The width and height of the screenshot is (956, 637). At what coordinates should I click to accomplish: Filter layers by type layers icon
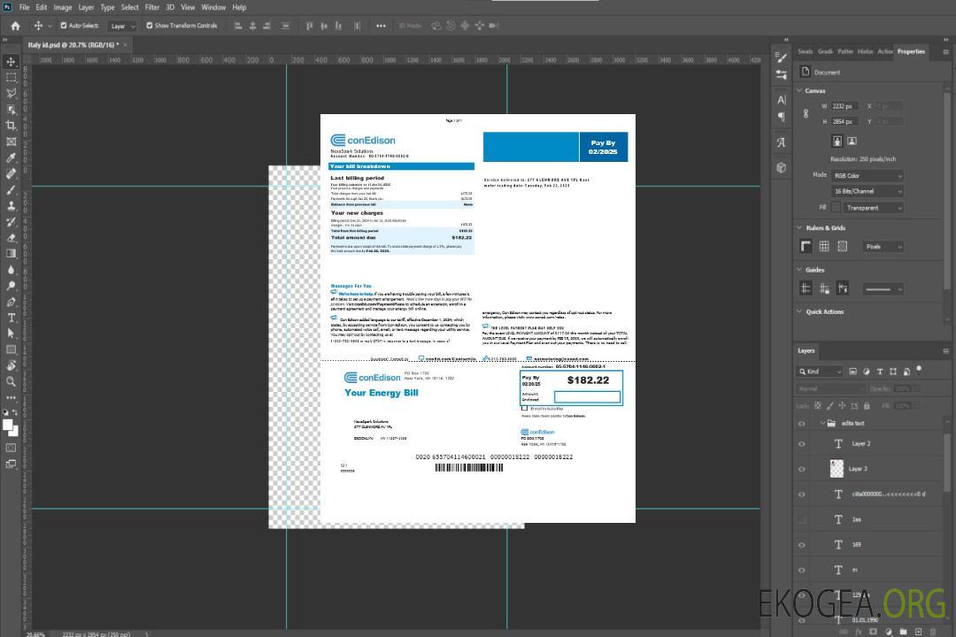point(880,372)
